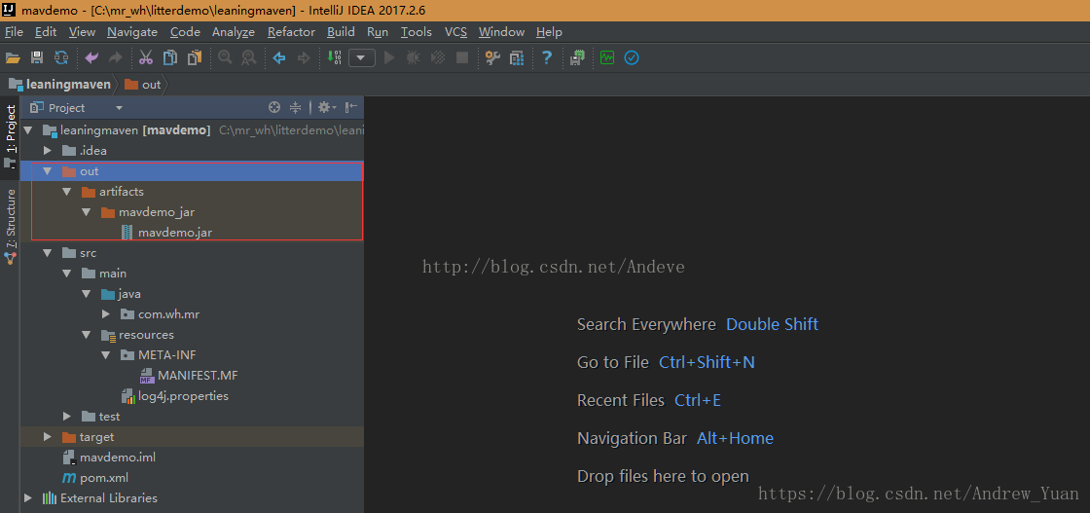Click out in navigation breadcrumb
Viewport: 1090px width, 513px height.
[142, 84]
